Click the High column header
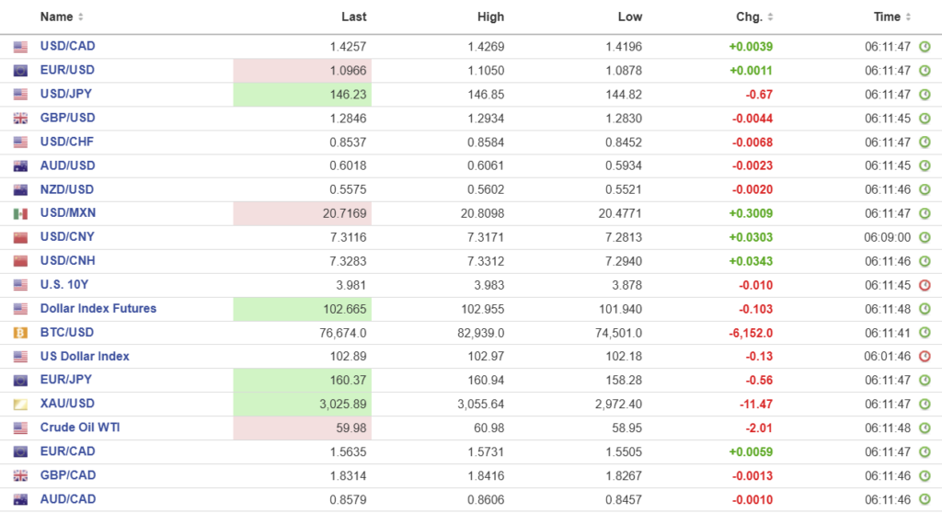942x513 pixels. 490,17
